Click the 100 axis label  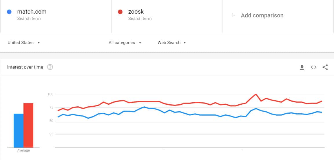point(50,94)
